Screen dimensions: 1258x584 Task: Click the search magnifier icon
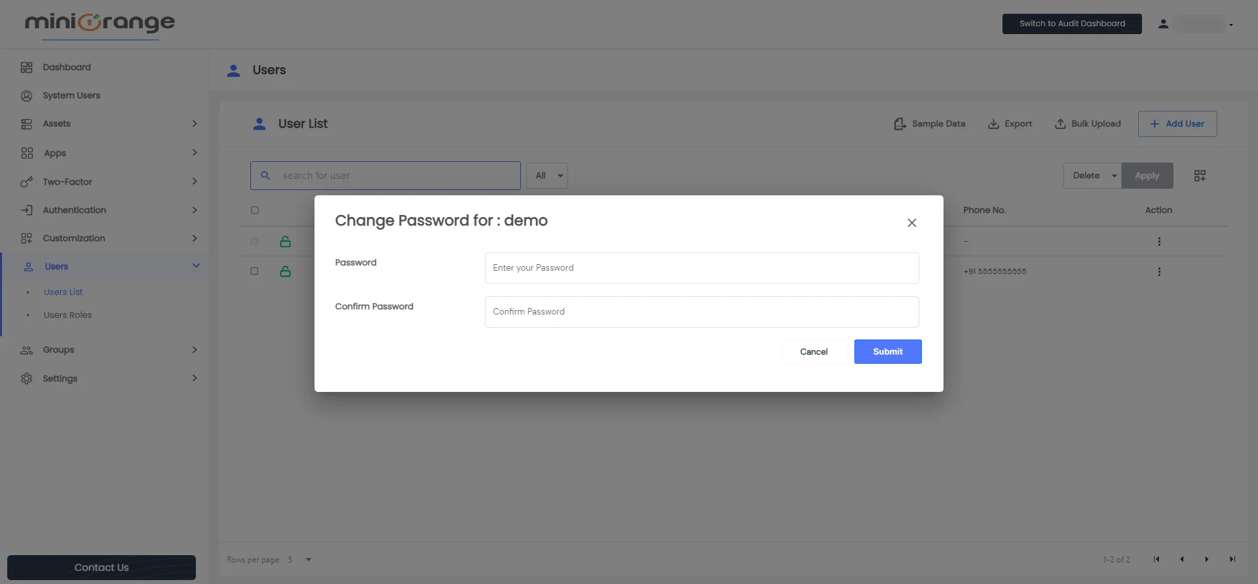point(265,176)
